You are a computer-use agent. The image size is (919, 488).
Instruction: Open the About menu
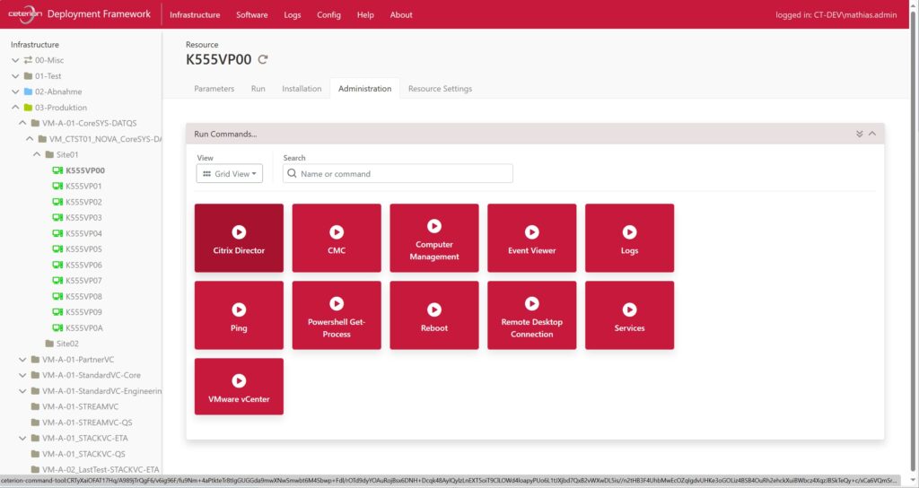coord(401,14)
